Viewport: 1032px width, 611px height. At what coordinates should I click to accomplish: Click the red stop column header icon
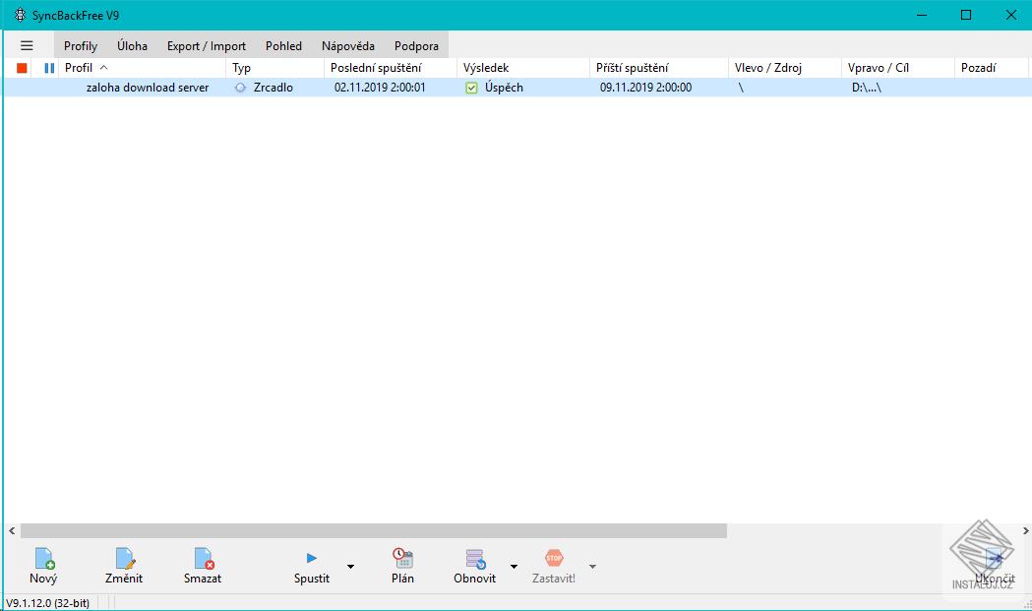coord(22,68)
